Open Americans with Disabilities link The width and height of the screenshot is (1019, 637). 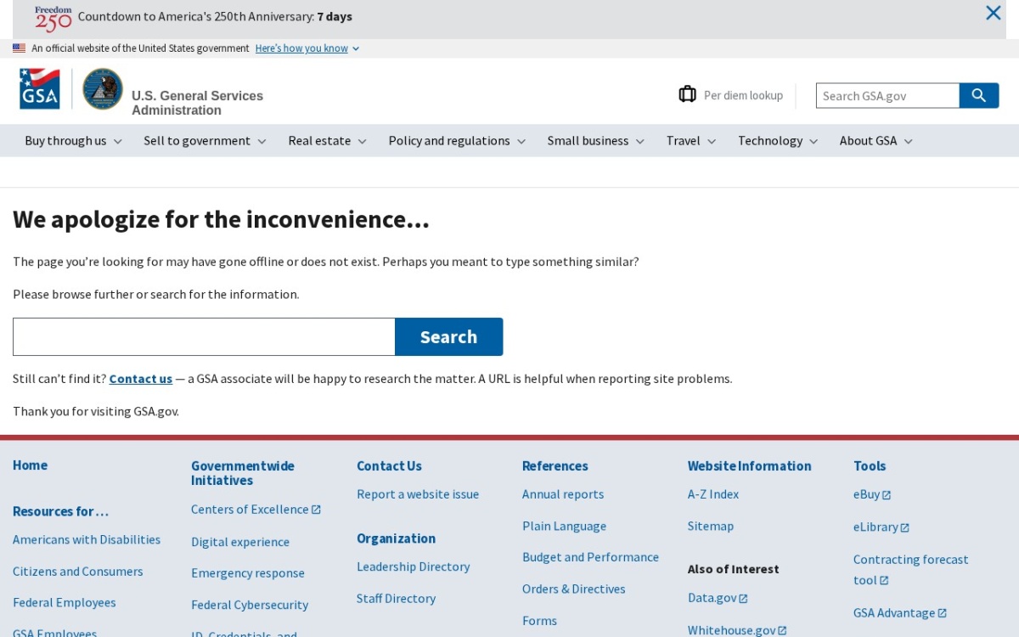[x=87, y=539]
